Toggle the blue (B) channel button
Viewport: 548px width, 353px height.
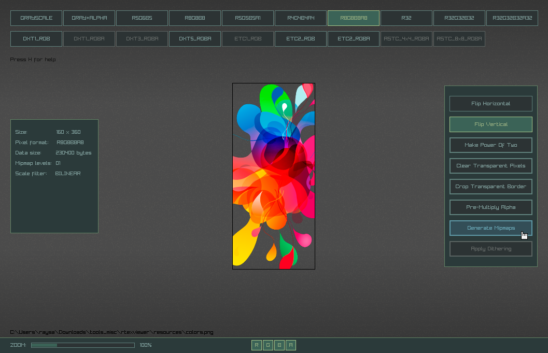pyautogui.click(x=279, y=345)
